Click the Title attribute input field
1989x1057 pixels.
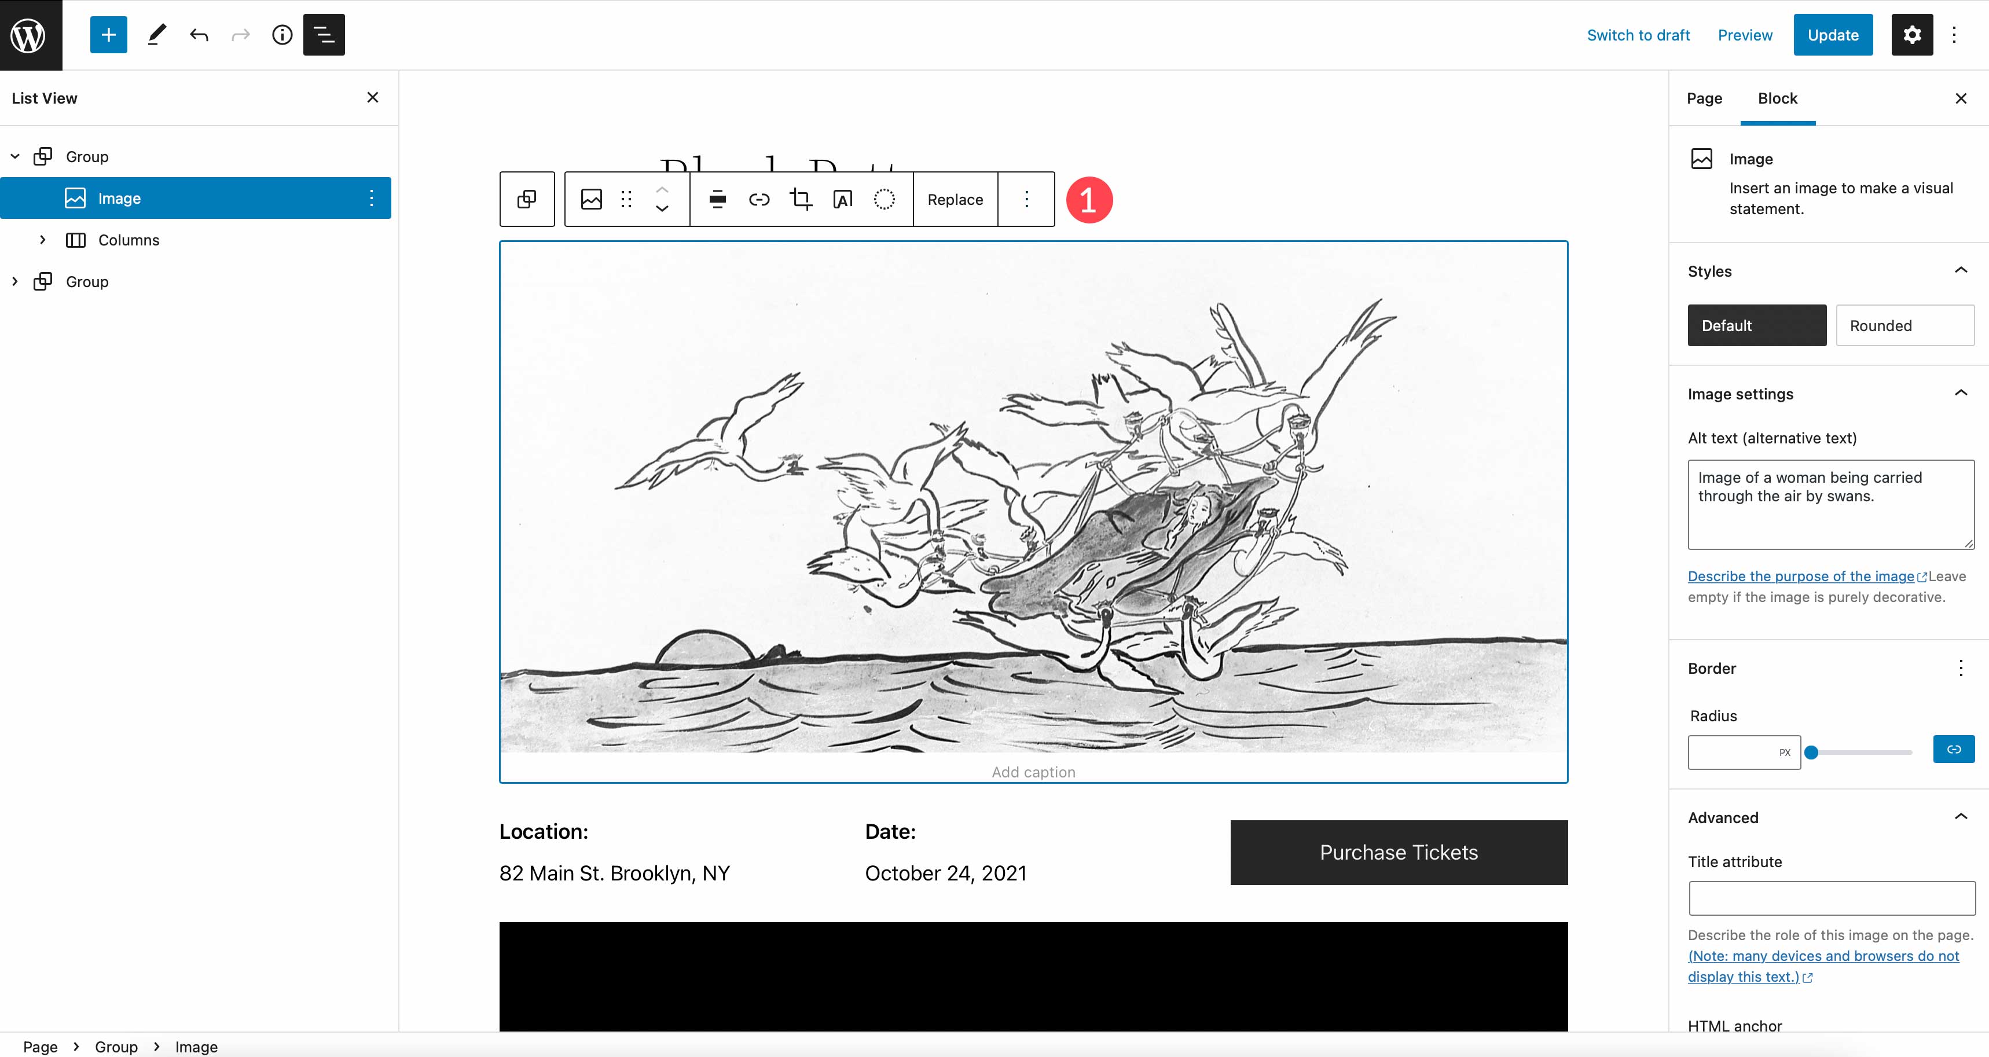(x=1827, y=899)
